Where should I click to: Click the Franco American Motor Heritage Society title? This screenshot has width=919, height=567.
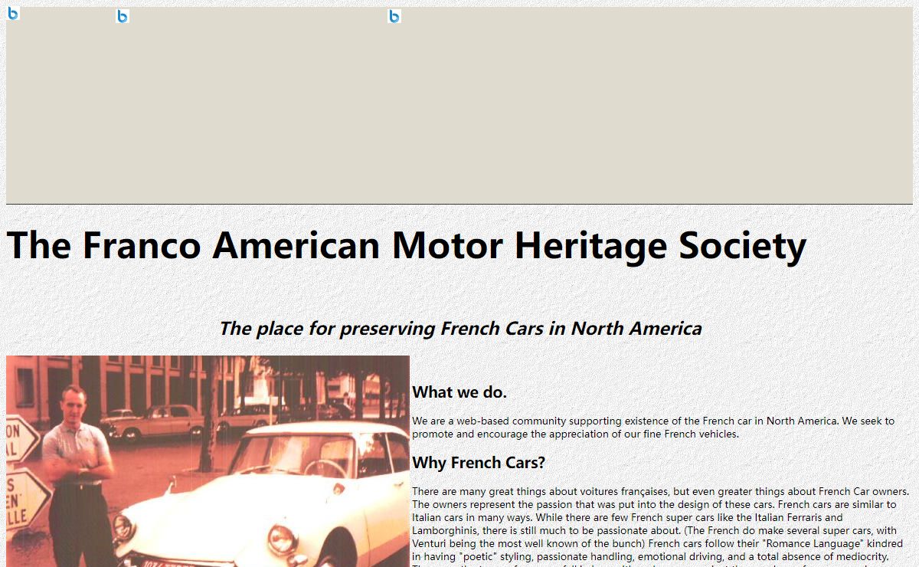[406, 245]
